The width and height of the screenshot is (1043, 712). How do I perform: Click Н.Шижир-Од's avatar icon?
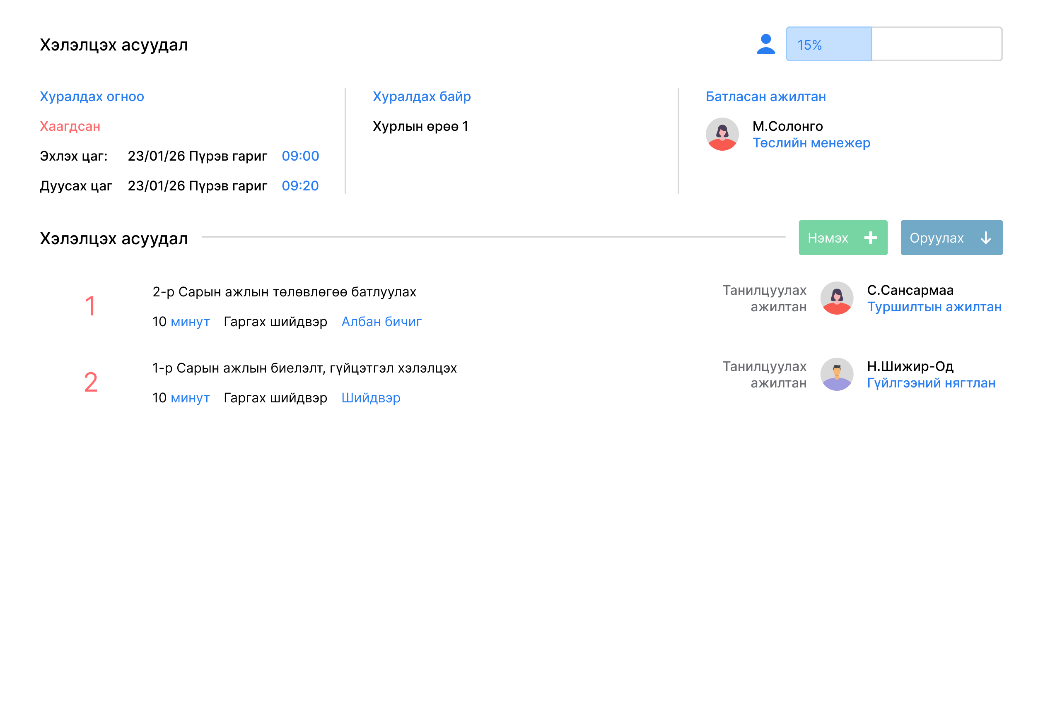tap(837, 374)
